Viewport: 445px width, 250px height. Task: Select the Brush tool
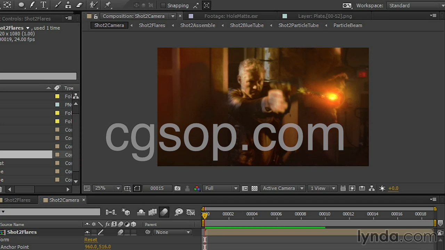[x=58, y=5]
